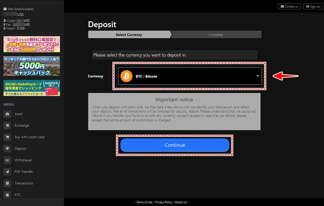This screenshot has height=206, width=324.
Task: Click the Total Asset(Available) label
Action: click(20, 9)
